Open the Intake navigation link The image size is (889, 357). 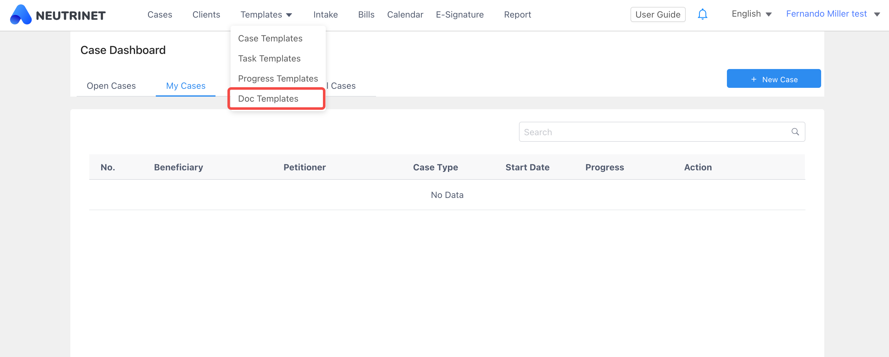pos(325,14)
